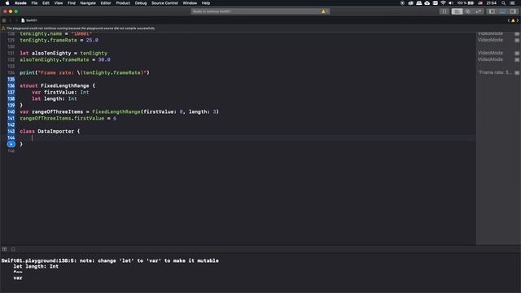Click console note about changing let to var
The image size is (521, 293).
click(x=110, y=260)
